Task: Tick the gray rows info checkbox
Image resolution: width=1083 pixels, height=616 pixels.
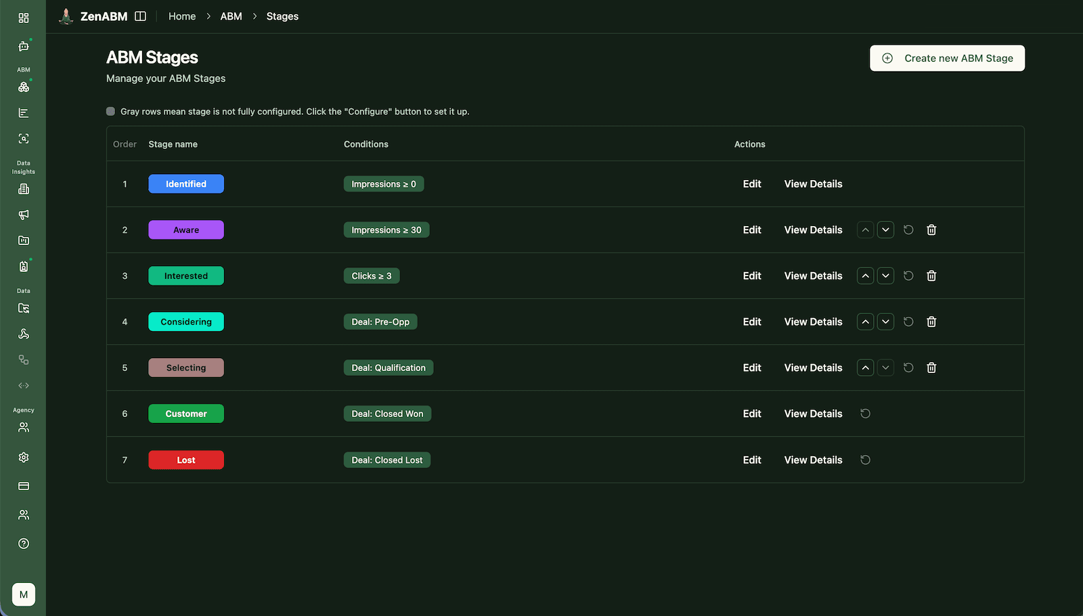Action: tap(110, 110)
